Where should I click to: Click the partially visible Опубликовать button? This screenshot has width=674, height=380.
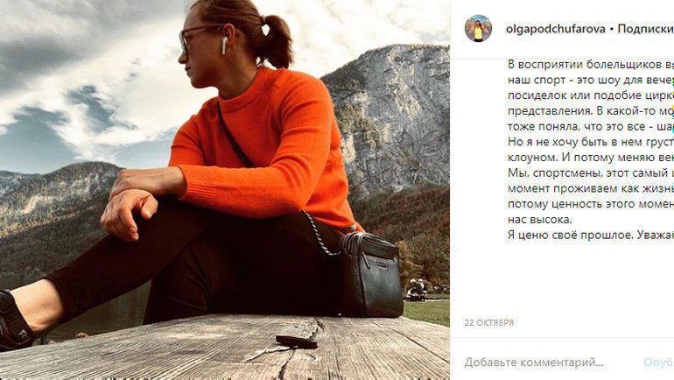pyautogui.click(x=658, y=362)
